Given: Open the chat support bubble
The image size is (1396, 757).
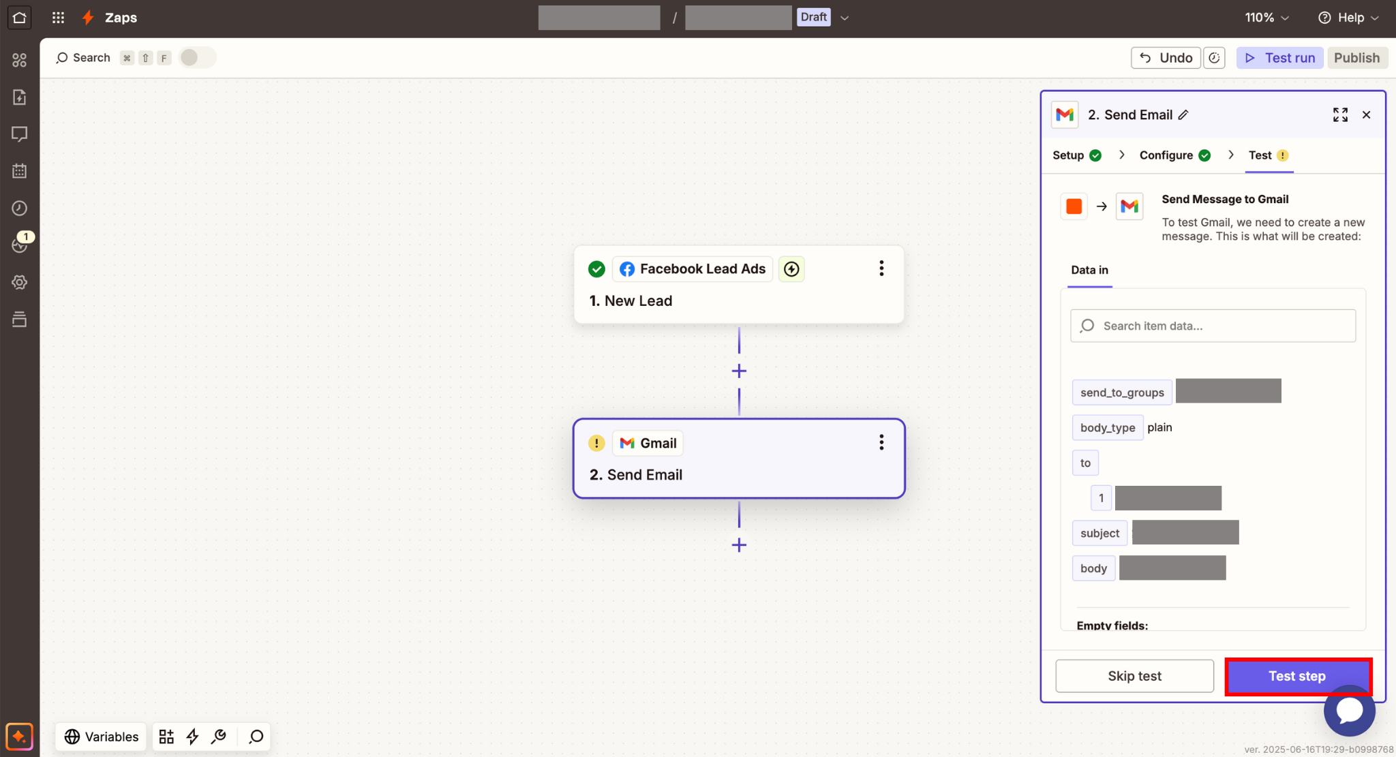Looking at the screenshot, I should [x=1349, y=711].
